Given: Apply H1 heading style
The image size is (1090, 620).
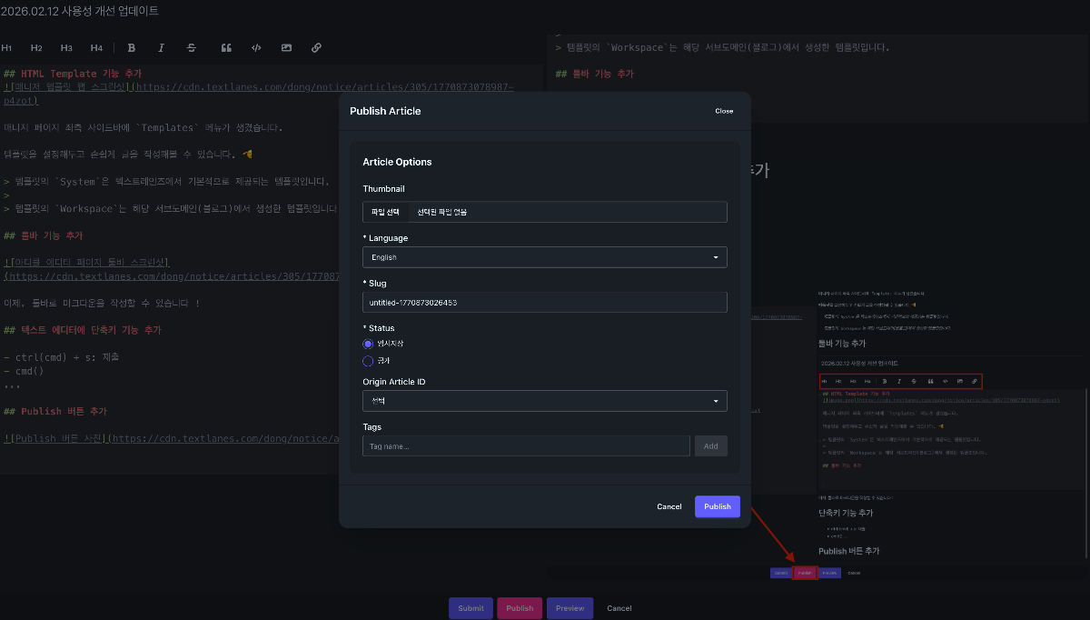Looking at the screenshot, I should click(6, 47).
